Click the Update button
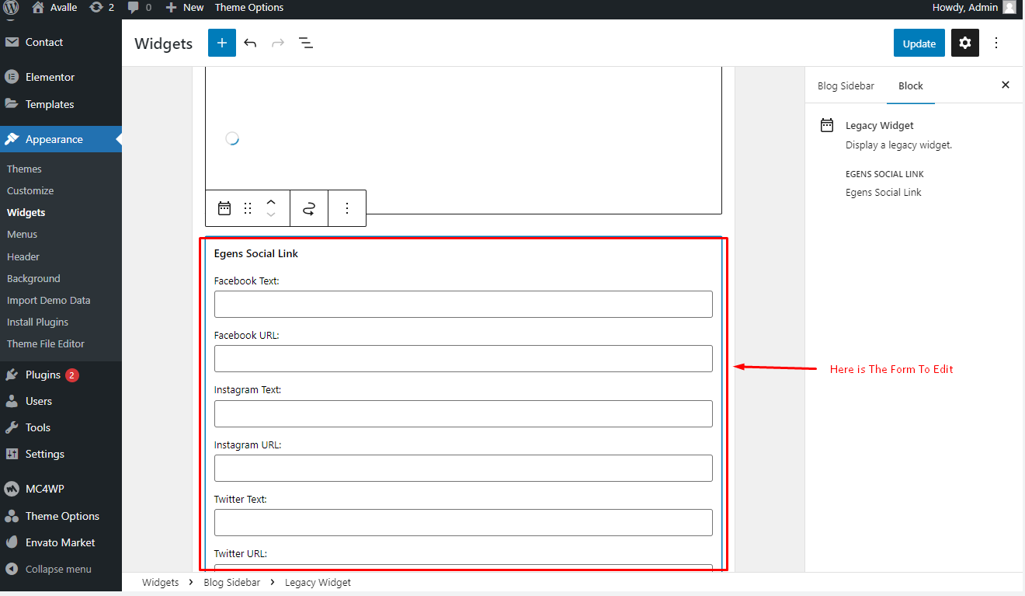Screen dimensions: 1025x596 point(919,44)
